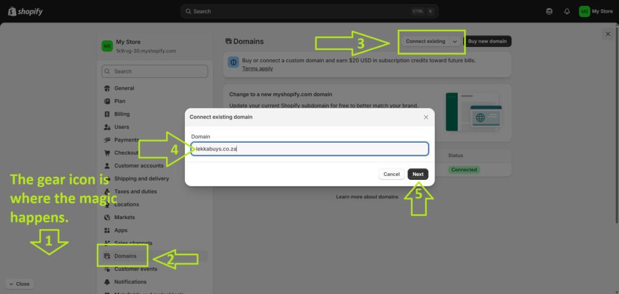
Task: Go to Shipping and delivery settings
Action: tap(141, 178)
